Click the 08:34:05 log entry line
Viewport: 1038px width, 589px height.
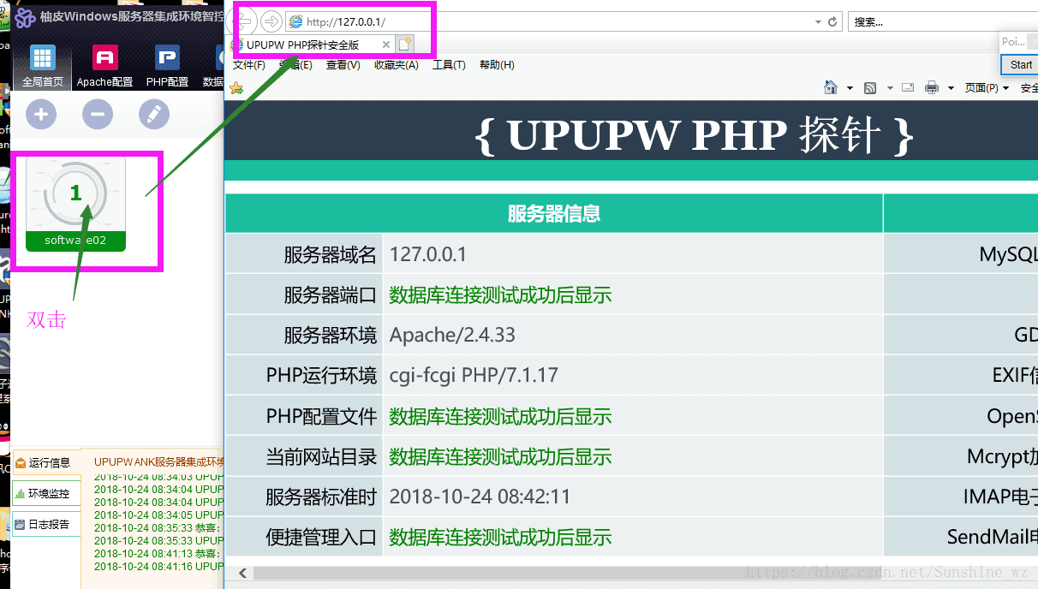(x=158, y=515)
